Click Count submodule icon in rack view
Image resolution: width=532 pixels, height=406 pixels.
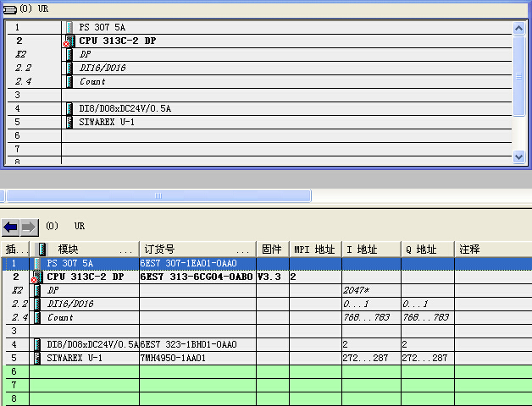69,81
